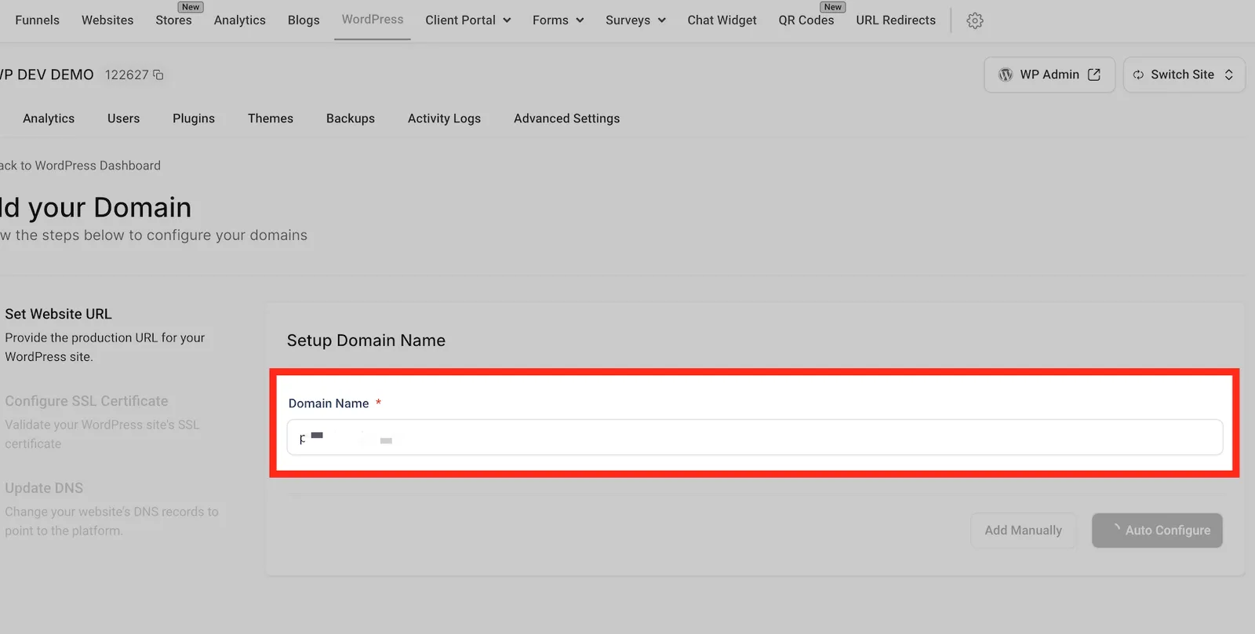Open the settings gear icon
The image size is (1255, 634).
pos(975,20)
